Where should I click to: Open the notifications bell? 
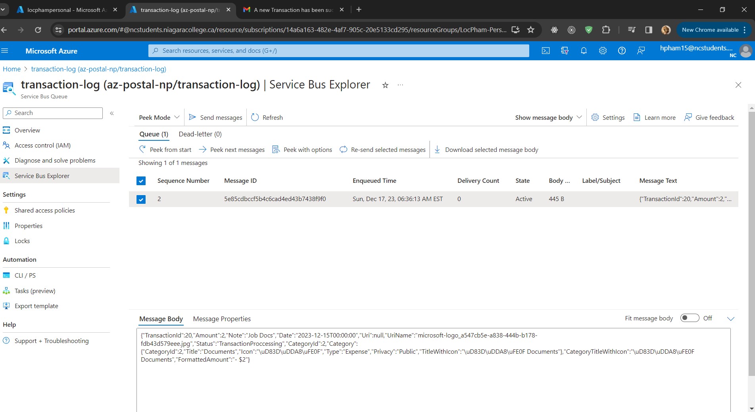(584, 51)
